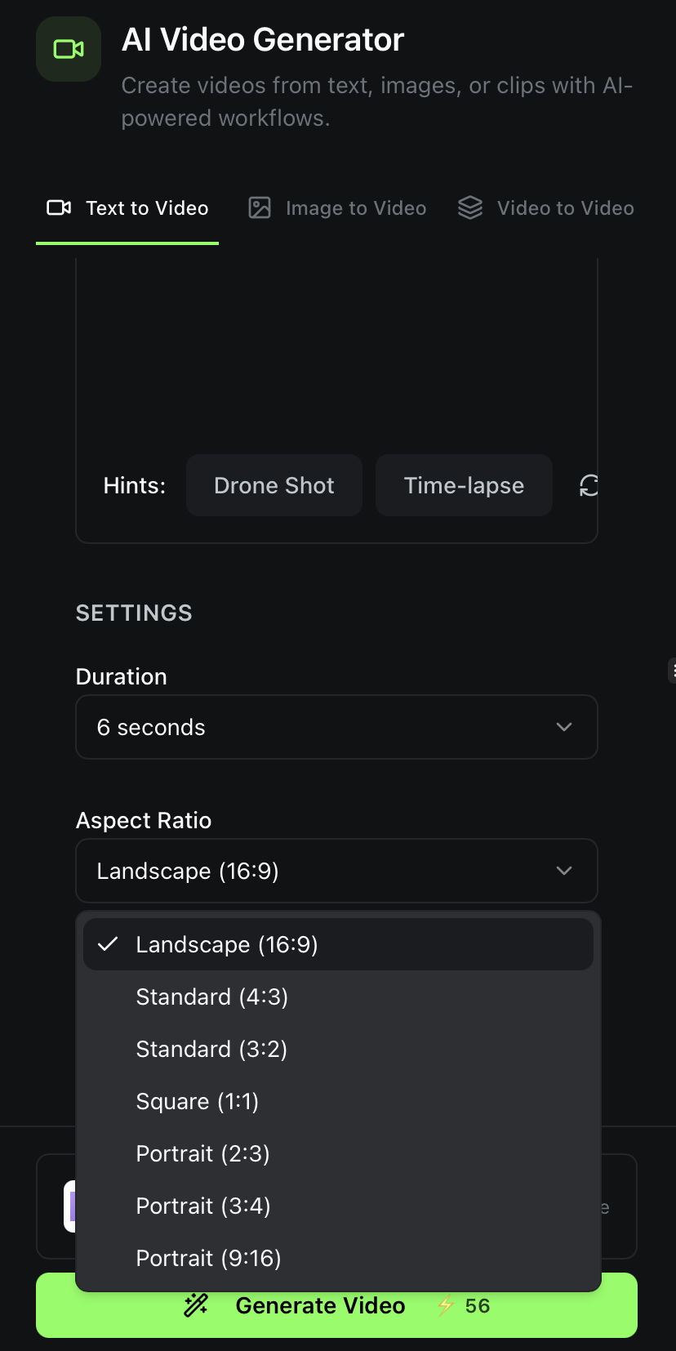Viewport: 676px width, 1351px height.
Task: Open the Duration dropdown showing 6 seconds
Action: coord(336,727)
